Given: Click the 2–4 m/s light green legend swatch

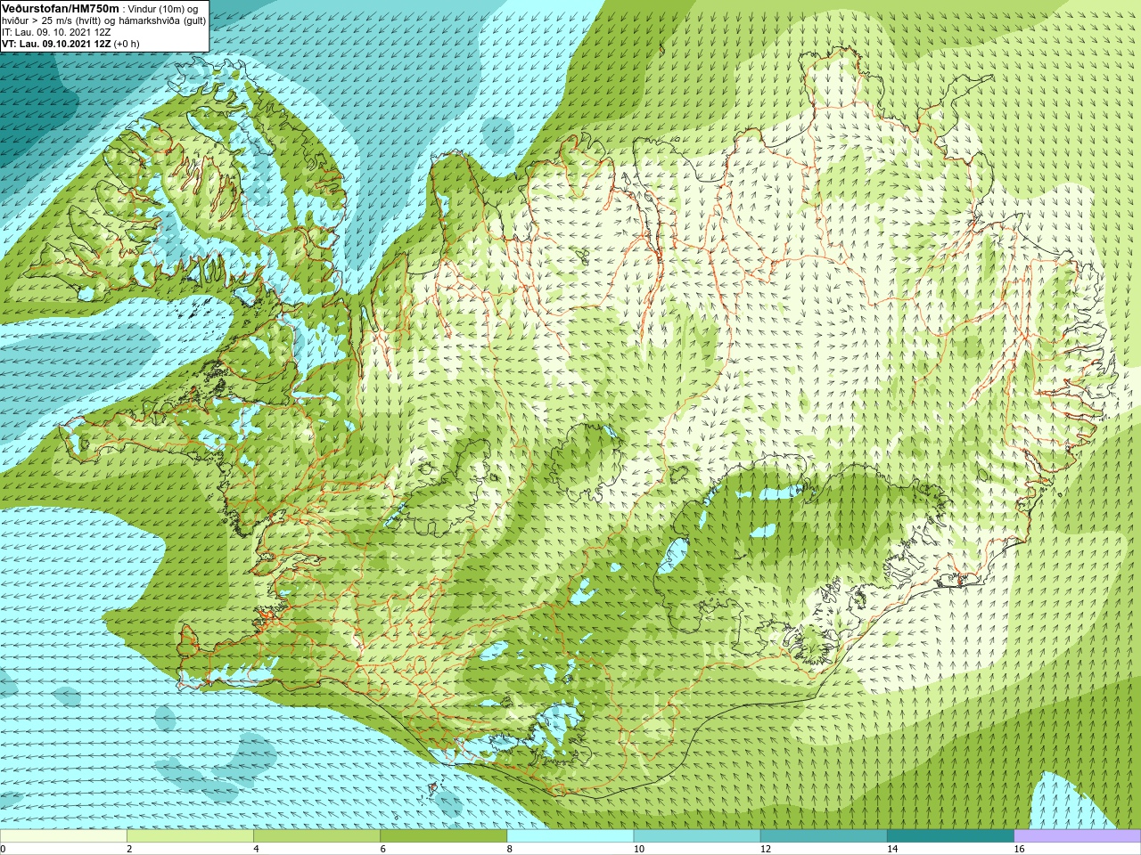Looking at the screenshot, I should pyautogui.click(x=190, y=836).
